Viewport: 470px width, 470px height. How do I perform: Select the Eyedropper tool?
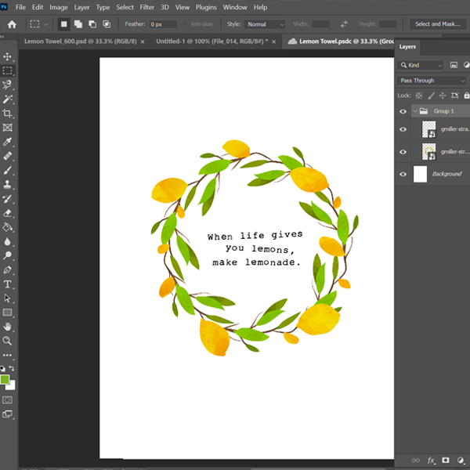(x=8, y=142)
